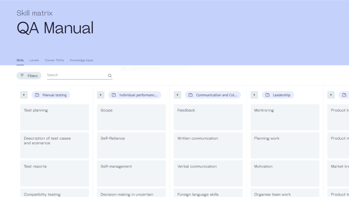Open the Mentoring skill card

pyautogui.click(x=285, y=117)
